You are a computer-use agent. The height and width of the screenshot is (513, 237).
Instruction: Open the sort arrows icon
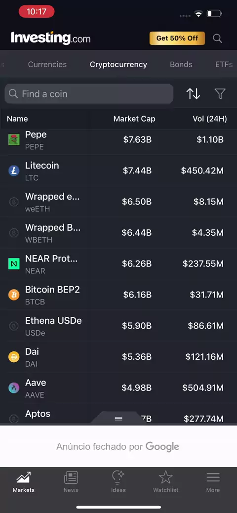pos(193,94)
